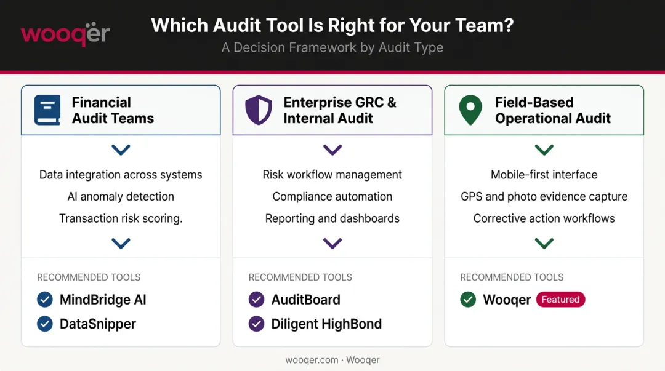This screenshot has height=371, width=665.
Task: Click the chevron under the Financial Audit Teams header
Action: (x=121, y=150)
